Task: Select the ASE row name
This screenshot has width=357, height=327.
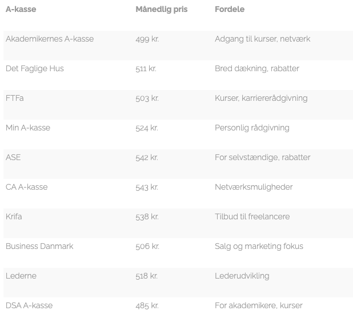Action: coord(13,158)
